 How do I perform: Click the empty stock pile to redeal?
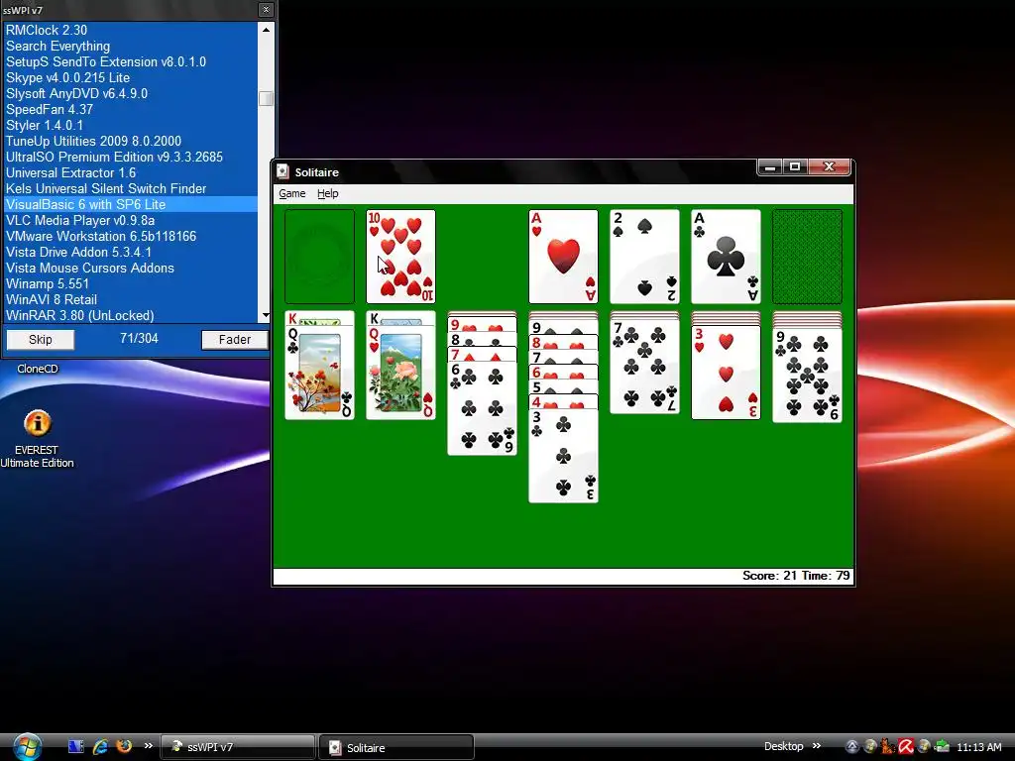(x=320, y=257)
